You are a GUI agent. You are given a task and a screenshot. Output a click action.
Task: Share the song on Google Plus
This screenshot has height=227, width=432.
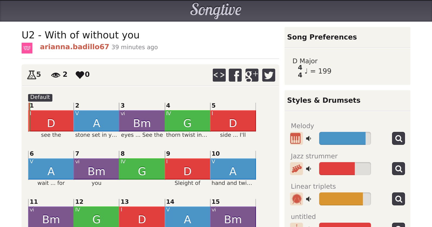coord(252,75)
